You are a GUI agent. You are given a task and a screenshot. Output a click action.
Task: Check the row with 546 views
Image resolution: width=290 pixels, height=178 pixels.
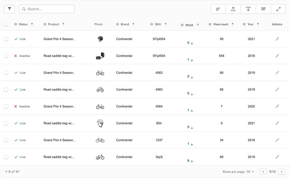coord(6,56)
